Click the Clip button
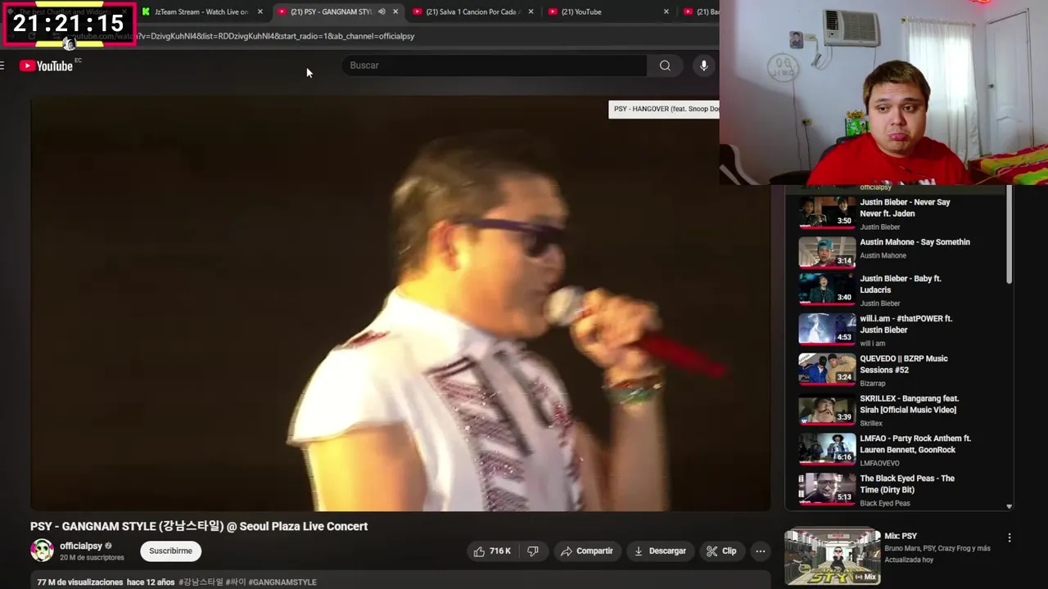 pos(721,551)
